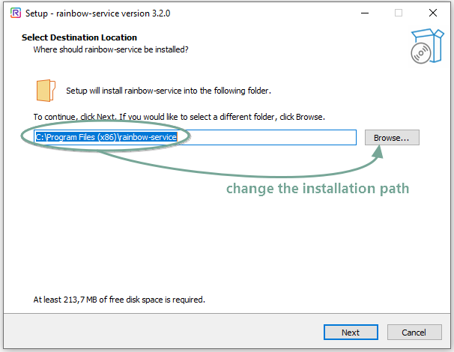The height and width of the screenshot is (352, 454).
Task: Click the empty end of the path field
Action: click(300, 138)
